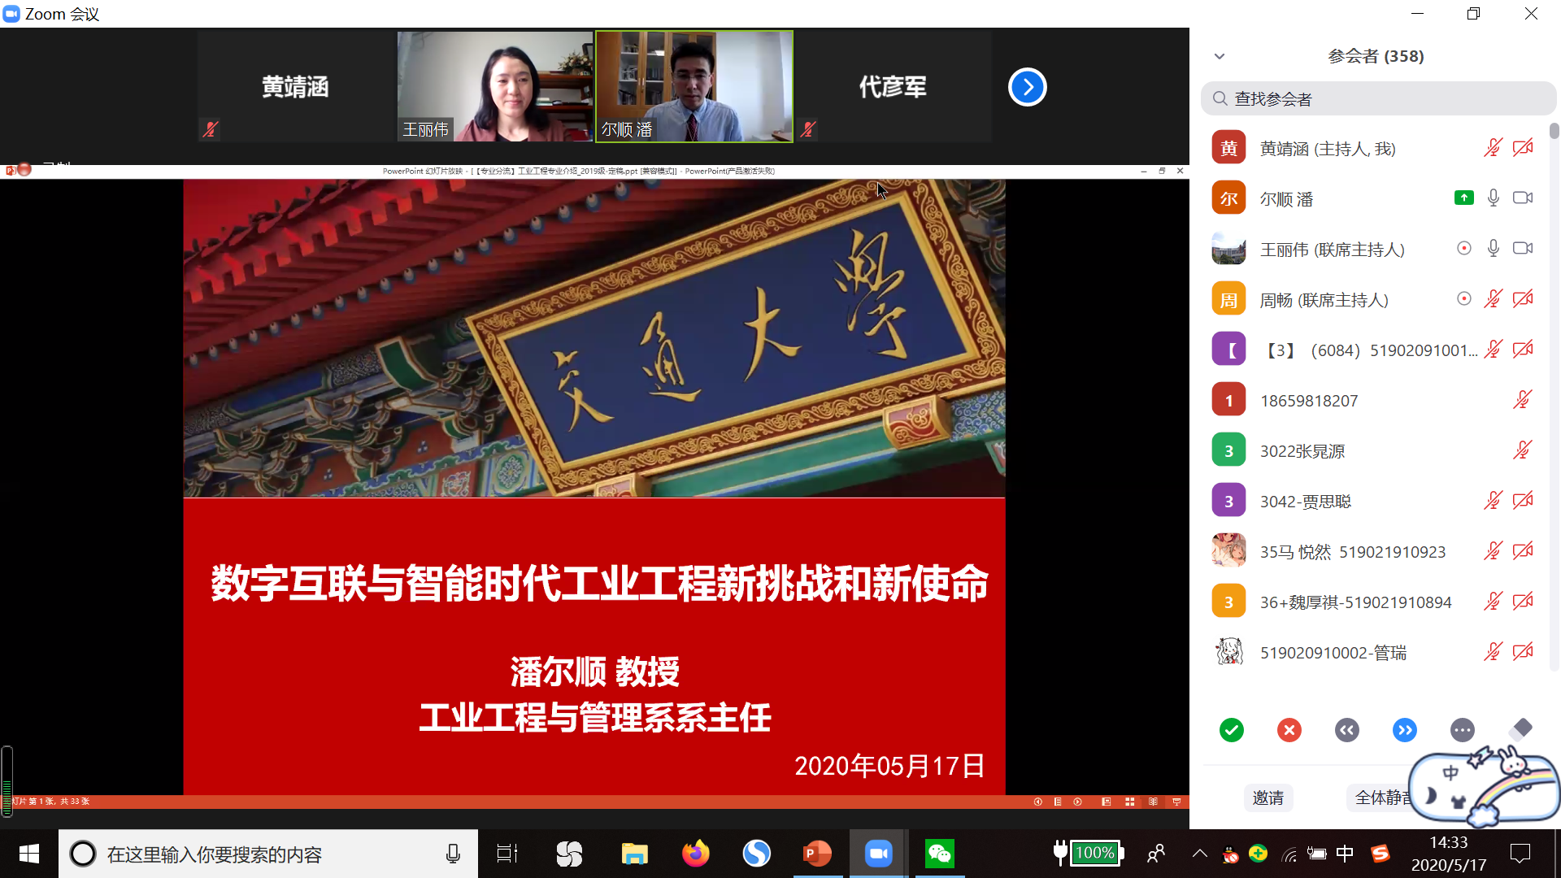Screen dimensions: 1561x878
Task: Switch to PowerPoint in the taskbar
Action: [x=817, y=854]
